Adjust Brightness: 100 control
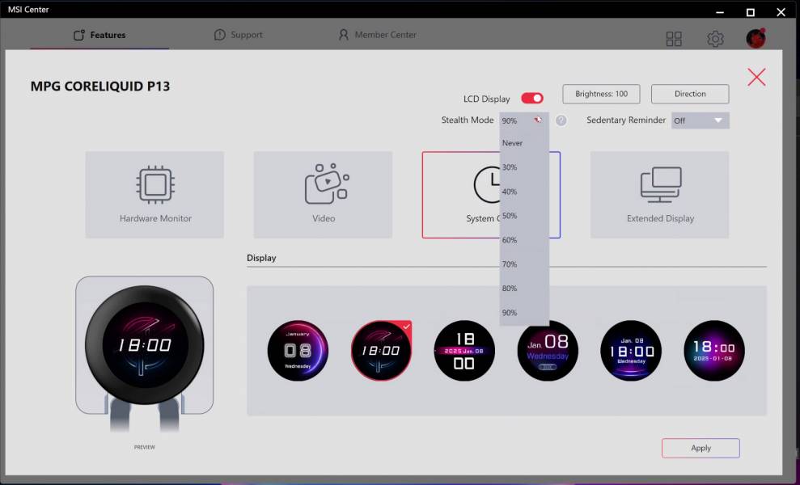This screenshot has width=800, height=485. pos(601,94)
